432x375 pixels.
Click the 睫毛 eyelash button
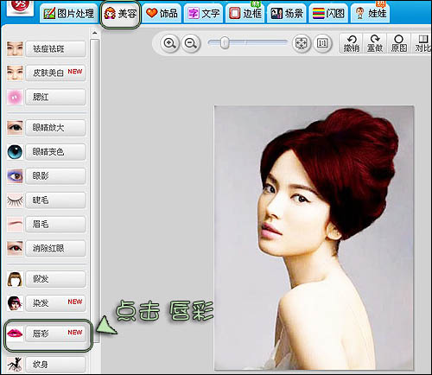tap(55, 200)
